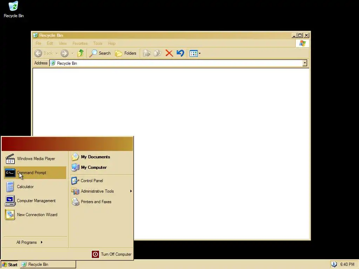Screen dimensions: 359x269
Task: Click the Back toolbar button
Action: click(44, 53)
